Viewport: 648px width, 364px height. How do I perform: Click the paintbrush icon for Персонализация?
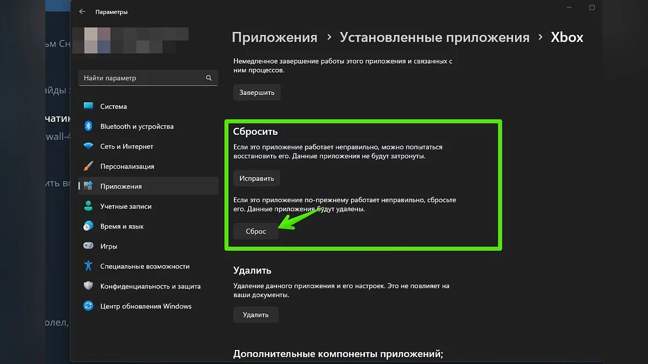click(89, 166)
